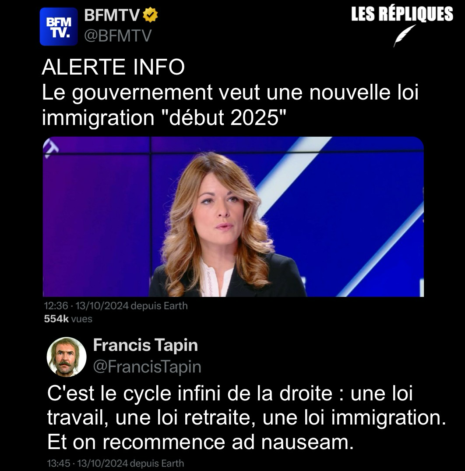Click the 12:36 · 13/10/2024 timestamp
Image resolution: width=465 pixels, height=471 pixels.
coord(86,306)
